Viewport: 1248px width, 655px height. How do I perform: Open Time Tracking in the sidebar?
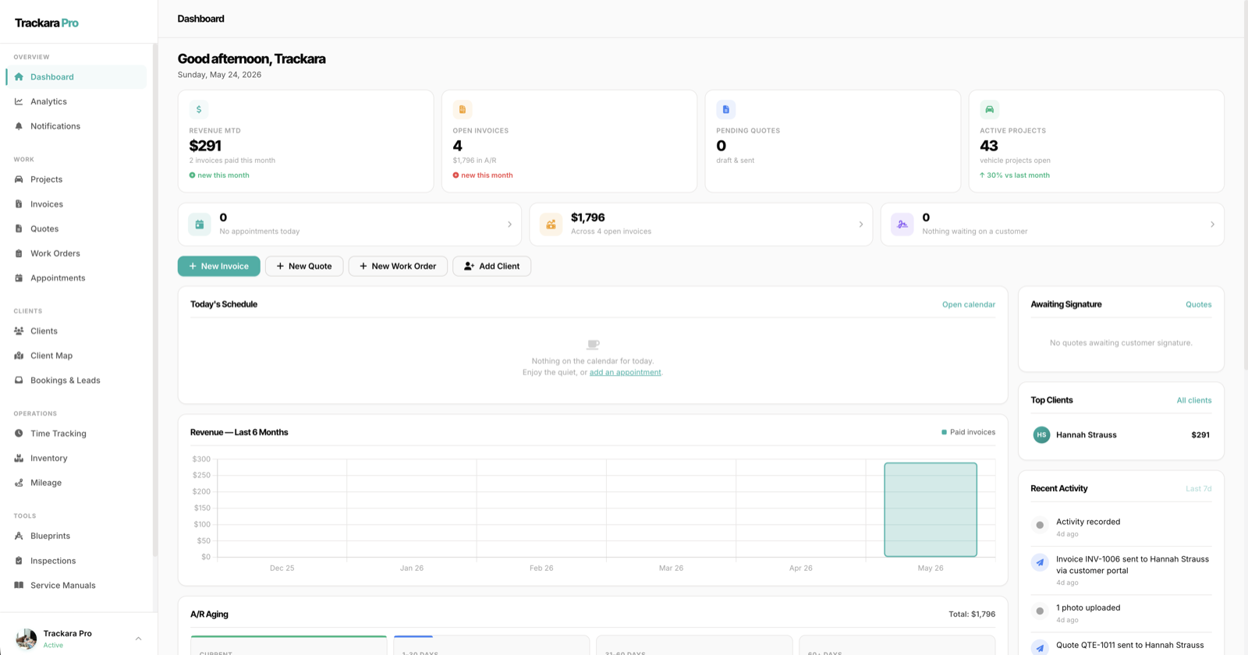(x=76, y=434)
